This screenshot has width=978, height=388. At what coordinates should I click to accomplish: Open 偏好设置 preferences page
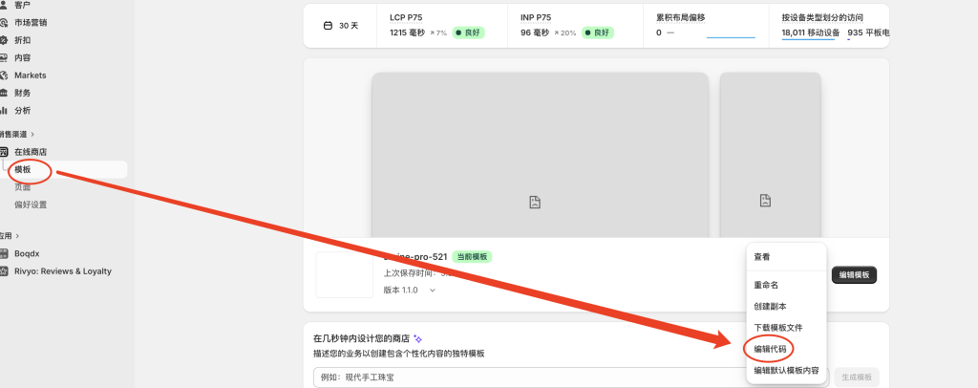(31, 205)
